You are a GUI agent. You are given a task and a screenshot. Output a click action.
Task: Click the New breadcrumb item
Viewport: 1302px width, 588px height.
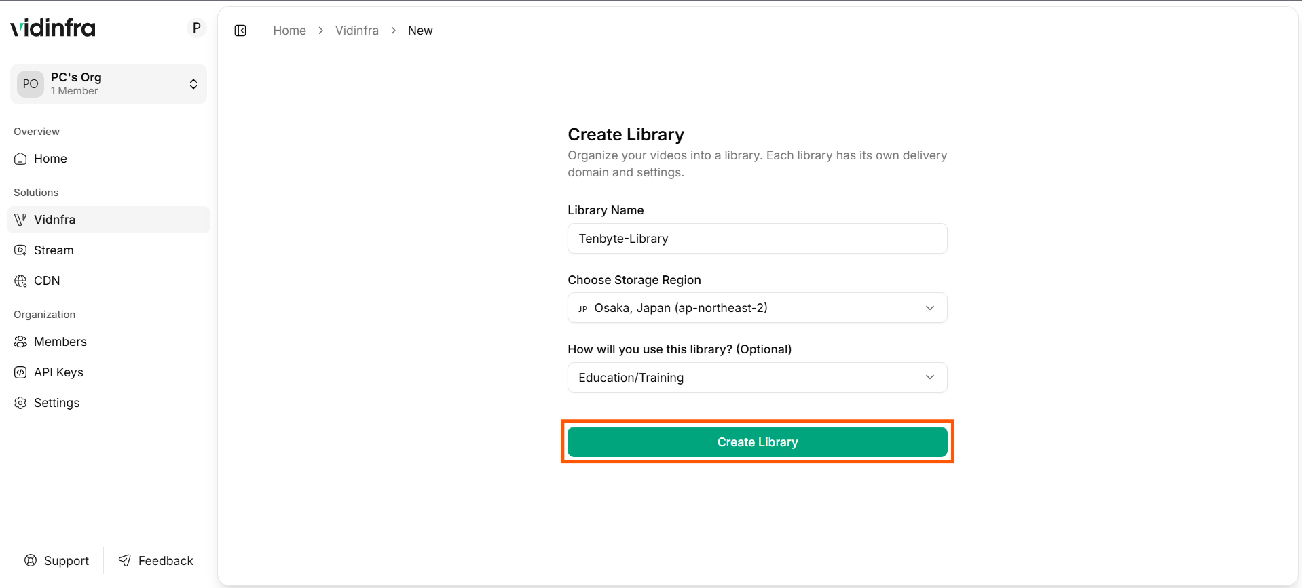coord(420,31)
